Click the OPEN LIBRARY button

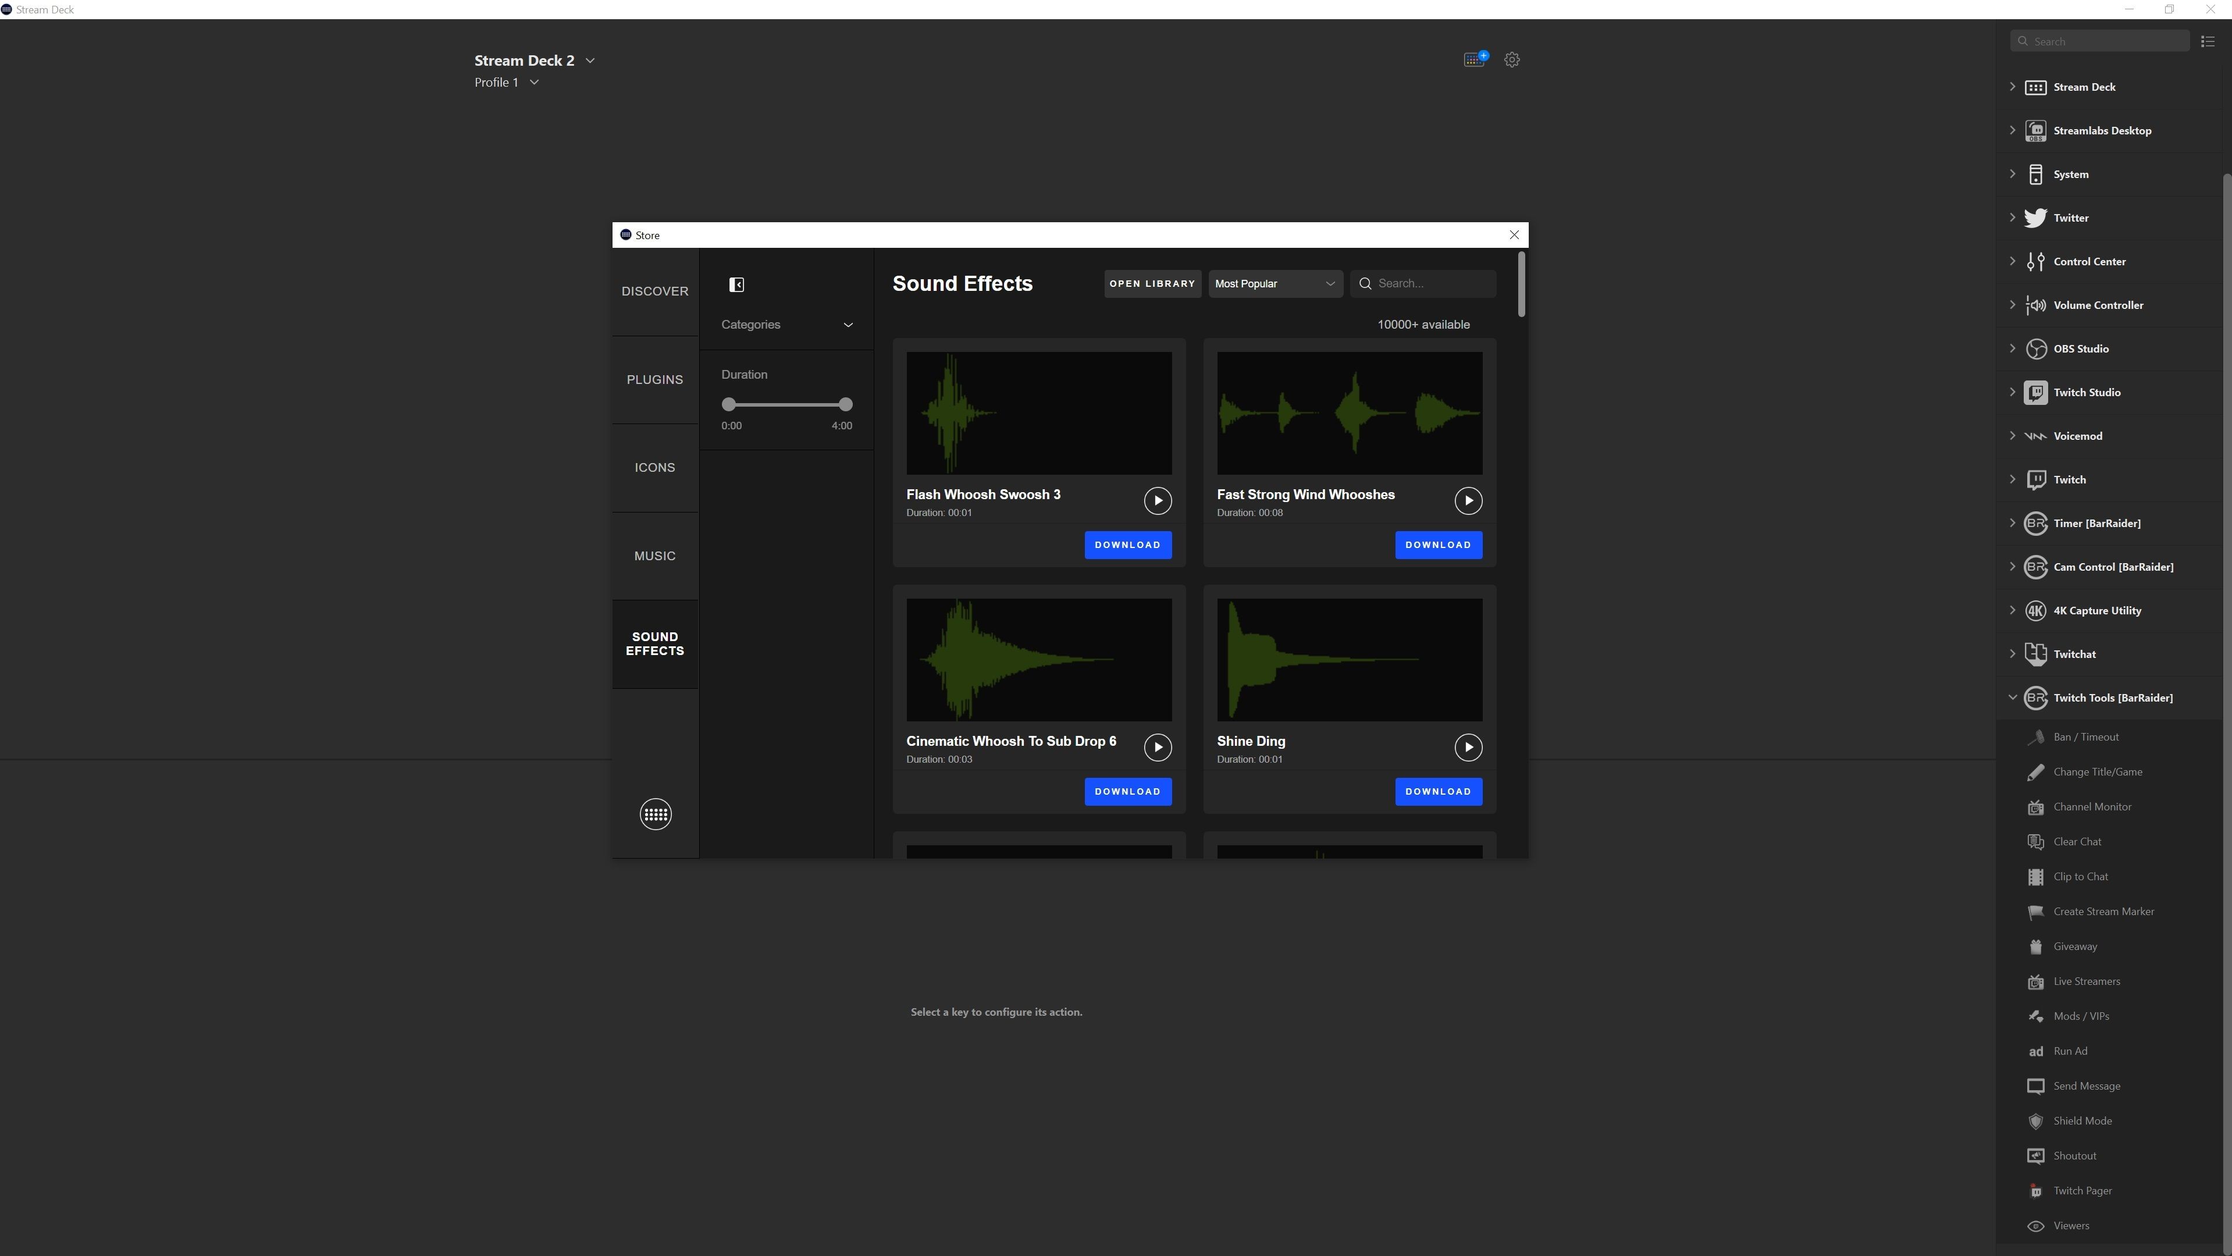pos(1152,283)
